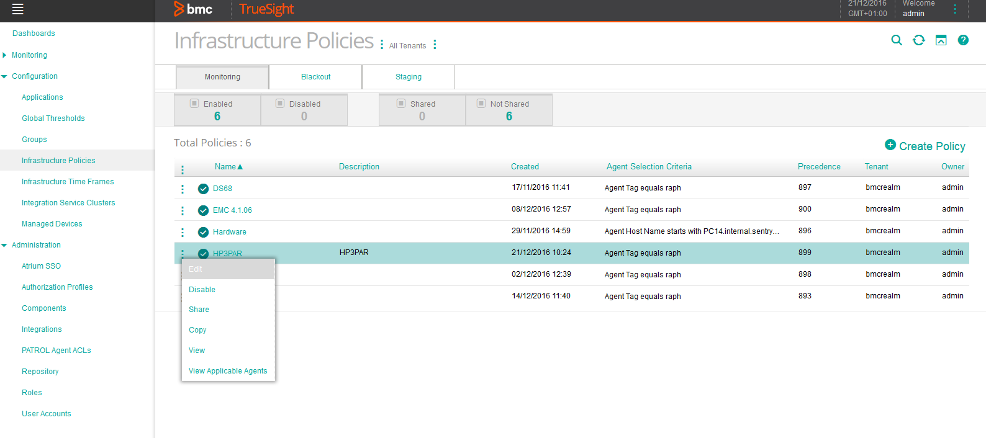Open action menu for Hardware policy
The width and height of the screenshot is (986, 438).
click(183, 232)
